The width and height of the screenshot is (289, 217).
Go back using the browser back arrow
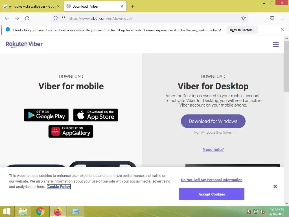pos(7,18)
